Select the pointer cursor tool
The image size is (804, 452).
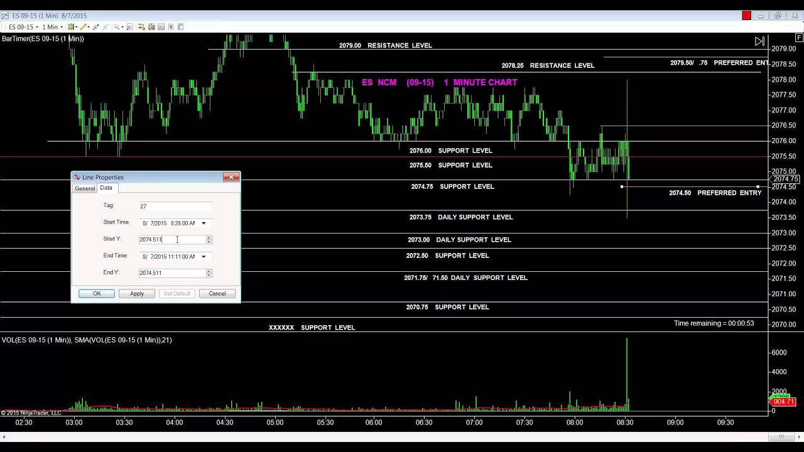(x=116, y=27)
